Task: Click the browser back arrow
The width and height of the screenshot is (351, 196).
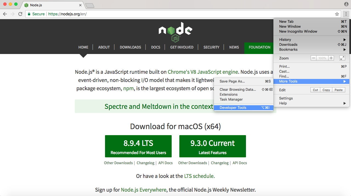Action: coord(5,14)
